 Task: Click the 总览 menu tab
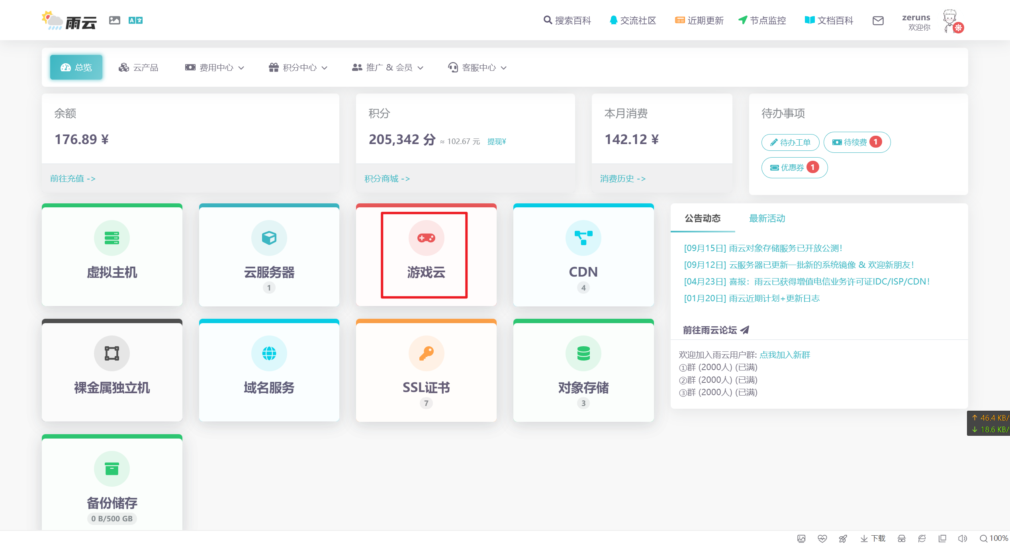77,66
